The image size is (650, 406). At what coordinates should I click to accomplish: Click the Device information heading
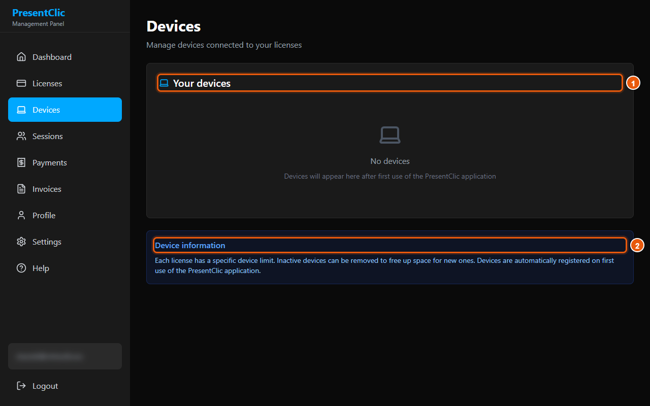pos(190,245)
